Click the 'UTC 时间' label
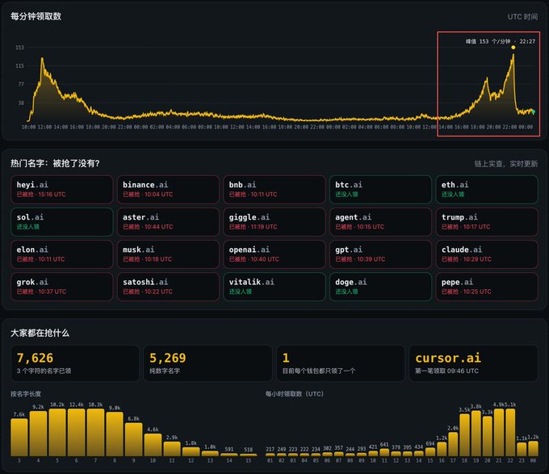Screen dimensions: 549x474 [x=522, y=17]
